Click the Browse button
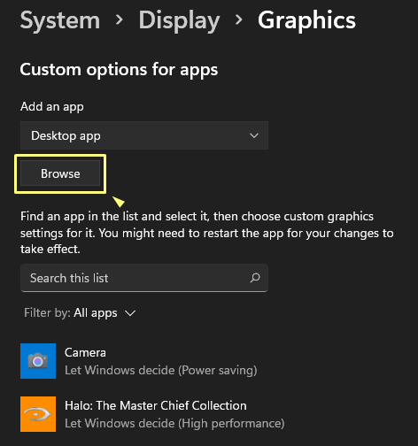 tap(60, 173)
